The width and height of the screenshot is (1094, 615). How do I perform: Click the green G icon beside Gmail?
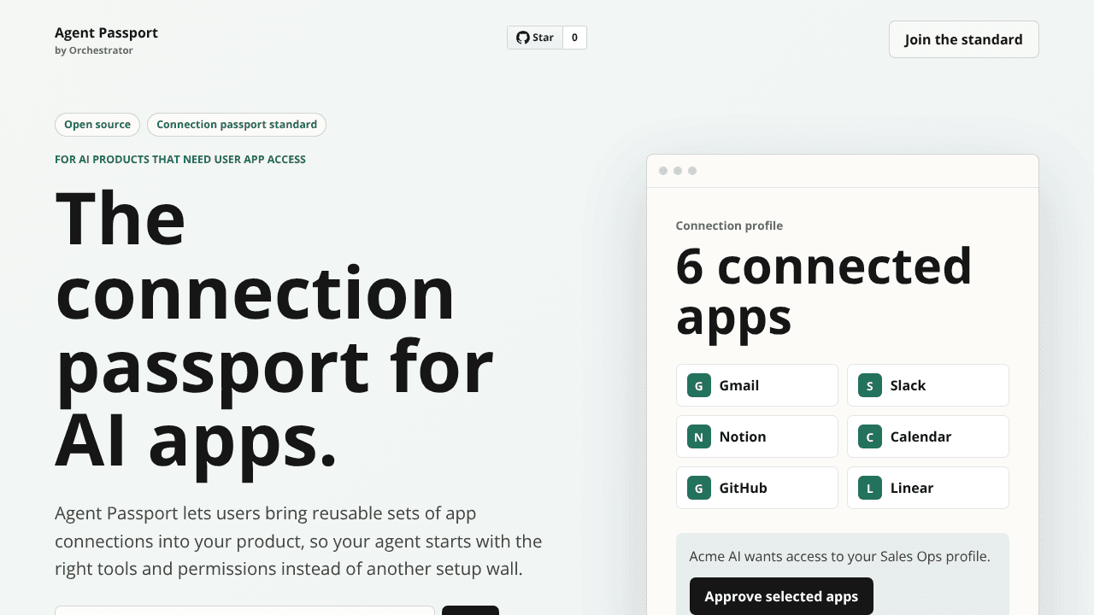tap(699, 385)
